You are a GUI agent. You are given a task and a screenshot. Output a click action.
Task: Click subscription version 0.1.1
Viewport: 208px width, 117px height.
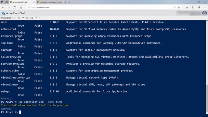click(x=53, y=71)
